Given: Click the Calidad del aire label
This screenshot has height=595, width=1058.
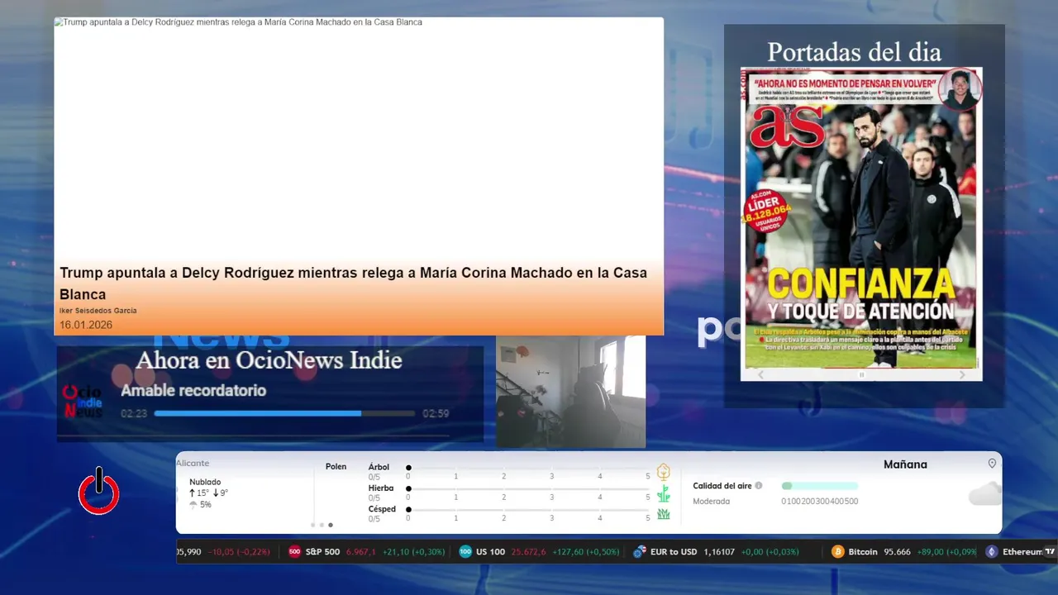Looking at the screenshot, I should 722,486.
